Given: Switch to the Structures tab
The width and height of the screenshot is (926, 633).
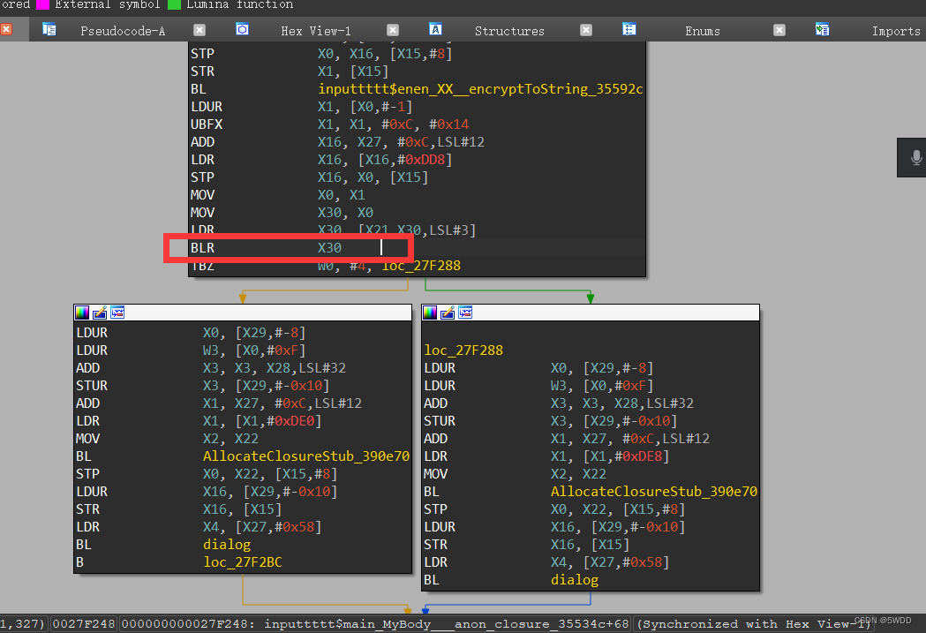Looking at the screenshot, I should [509, 29].
